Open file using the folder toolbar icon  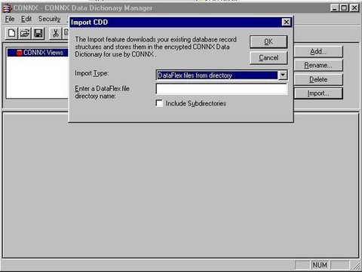click(25, 33)
